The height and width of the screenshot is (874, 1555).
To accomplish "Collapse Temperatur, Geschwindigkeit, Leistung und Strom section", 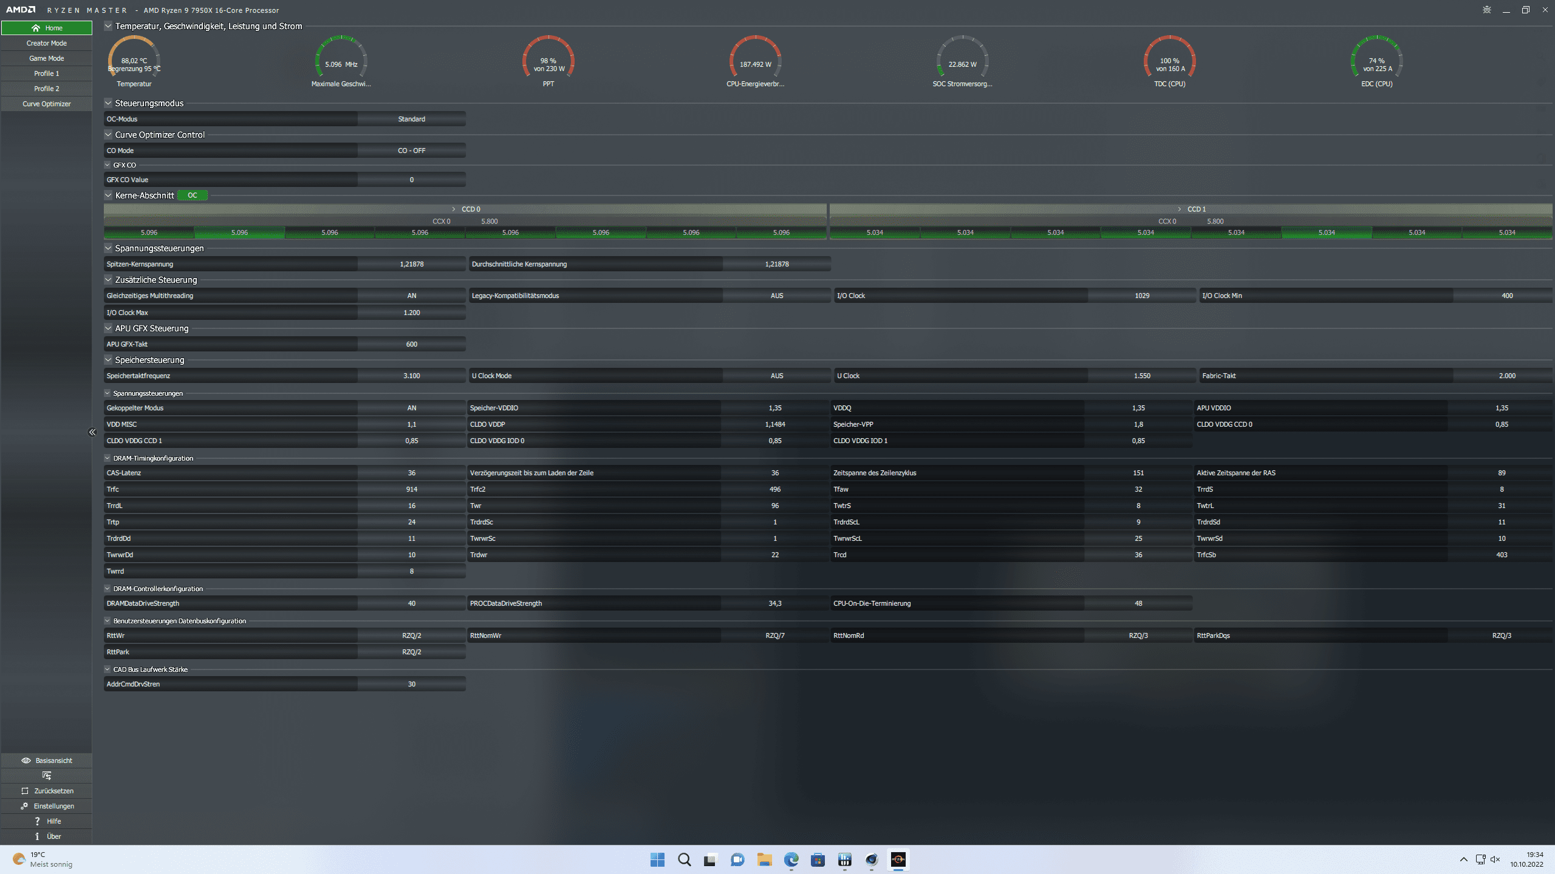I will 108,25.
